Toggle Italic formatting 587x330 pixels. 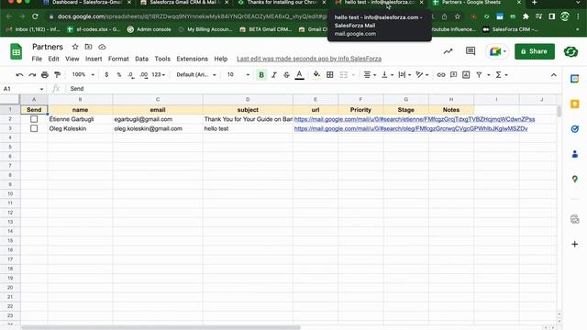274,75
